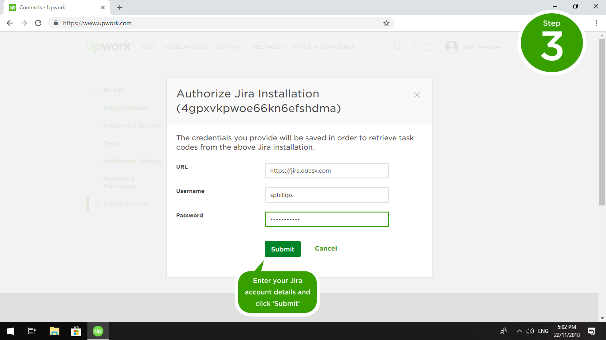Click the Submit button

(x=283, y=249)
